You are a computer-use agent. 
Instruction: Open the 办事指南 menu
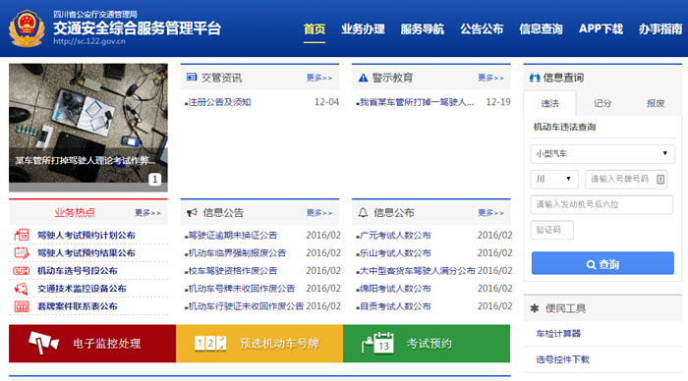[660, 28]
